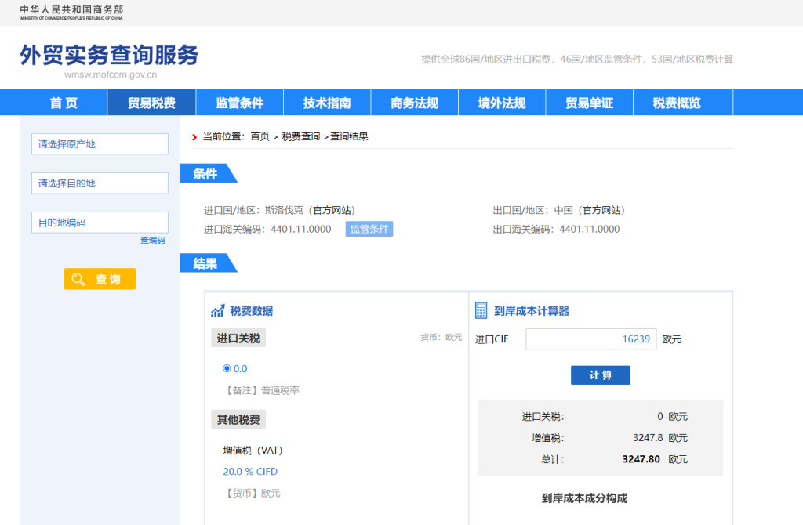Open 官方网站 link for 中国
Screen dimensions: 803x525
pos(602,210)
